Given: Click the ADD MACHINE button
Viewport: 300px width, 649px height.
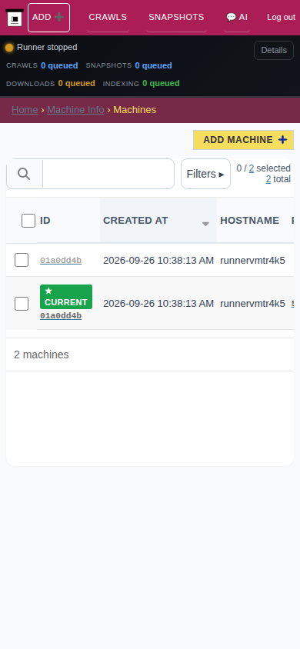Looking at the screenshot, I should (243, 140).
